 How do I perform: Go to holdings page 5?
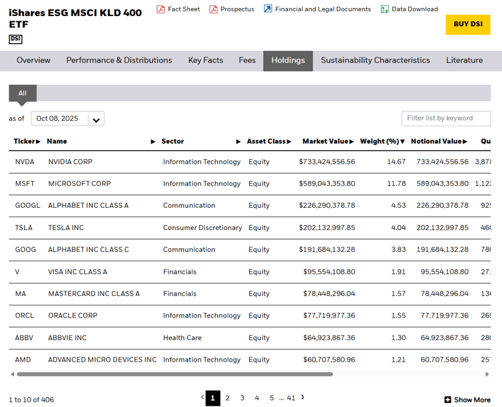pyautogui.click(x=272, y=398)
